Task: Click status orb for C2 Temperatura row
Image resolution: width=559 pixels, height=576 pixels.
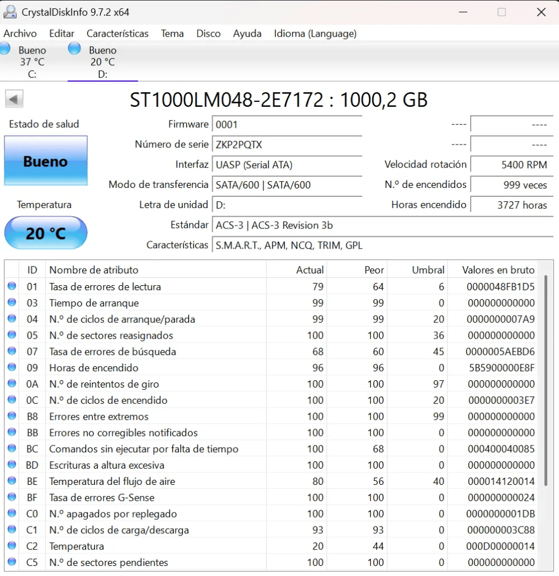Action: point(12,545)
